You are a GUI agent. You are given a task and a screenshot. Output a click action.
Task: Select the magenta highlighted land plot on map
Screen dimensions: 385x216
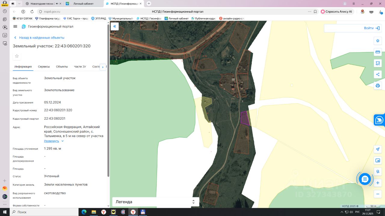pos(245,118)
